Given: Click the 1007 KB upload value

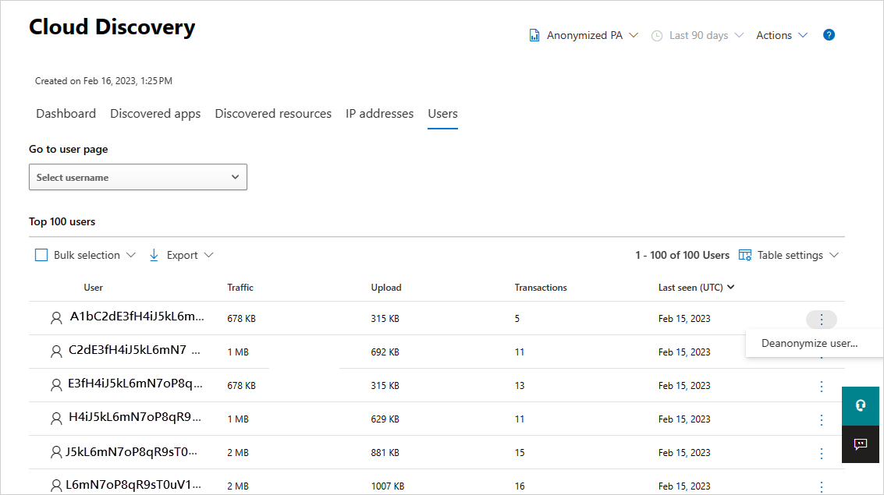Looking at the screenshot, I should click(x=387, y=486).
